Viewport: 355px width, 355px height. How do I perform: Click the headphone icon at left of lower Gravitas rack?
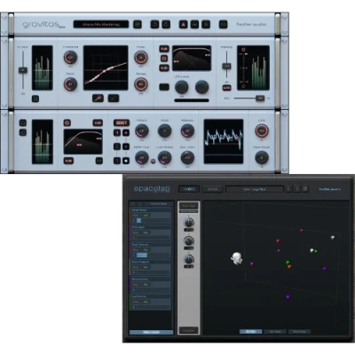pos(23,122)
